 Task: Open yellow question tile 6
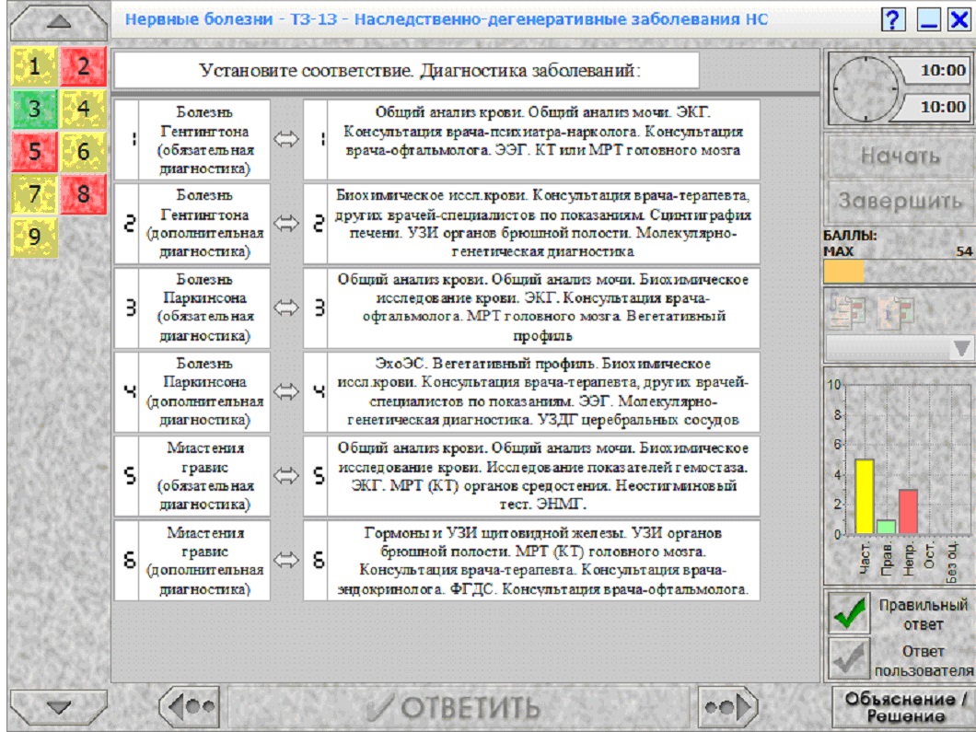pyautogui.click(x=84, y=151)
